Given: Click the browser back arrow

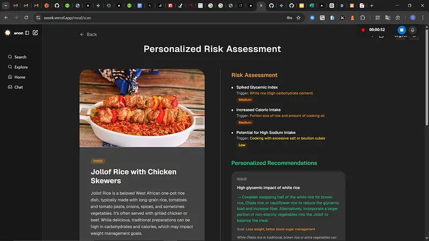Looking at the screenshot, I should [x=6, y=17].
